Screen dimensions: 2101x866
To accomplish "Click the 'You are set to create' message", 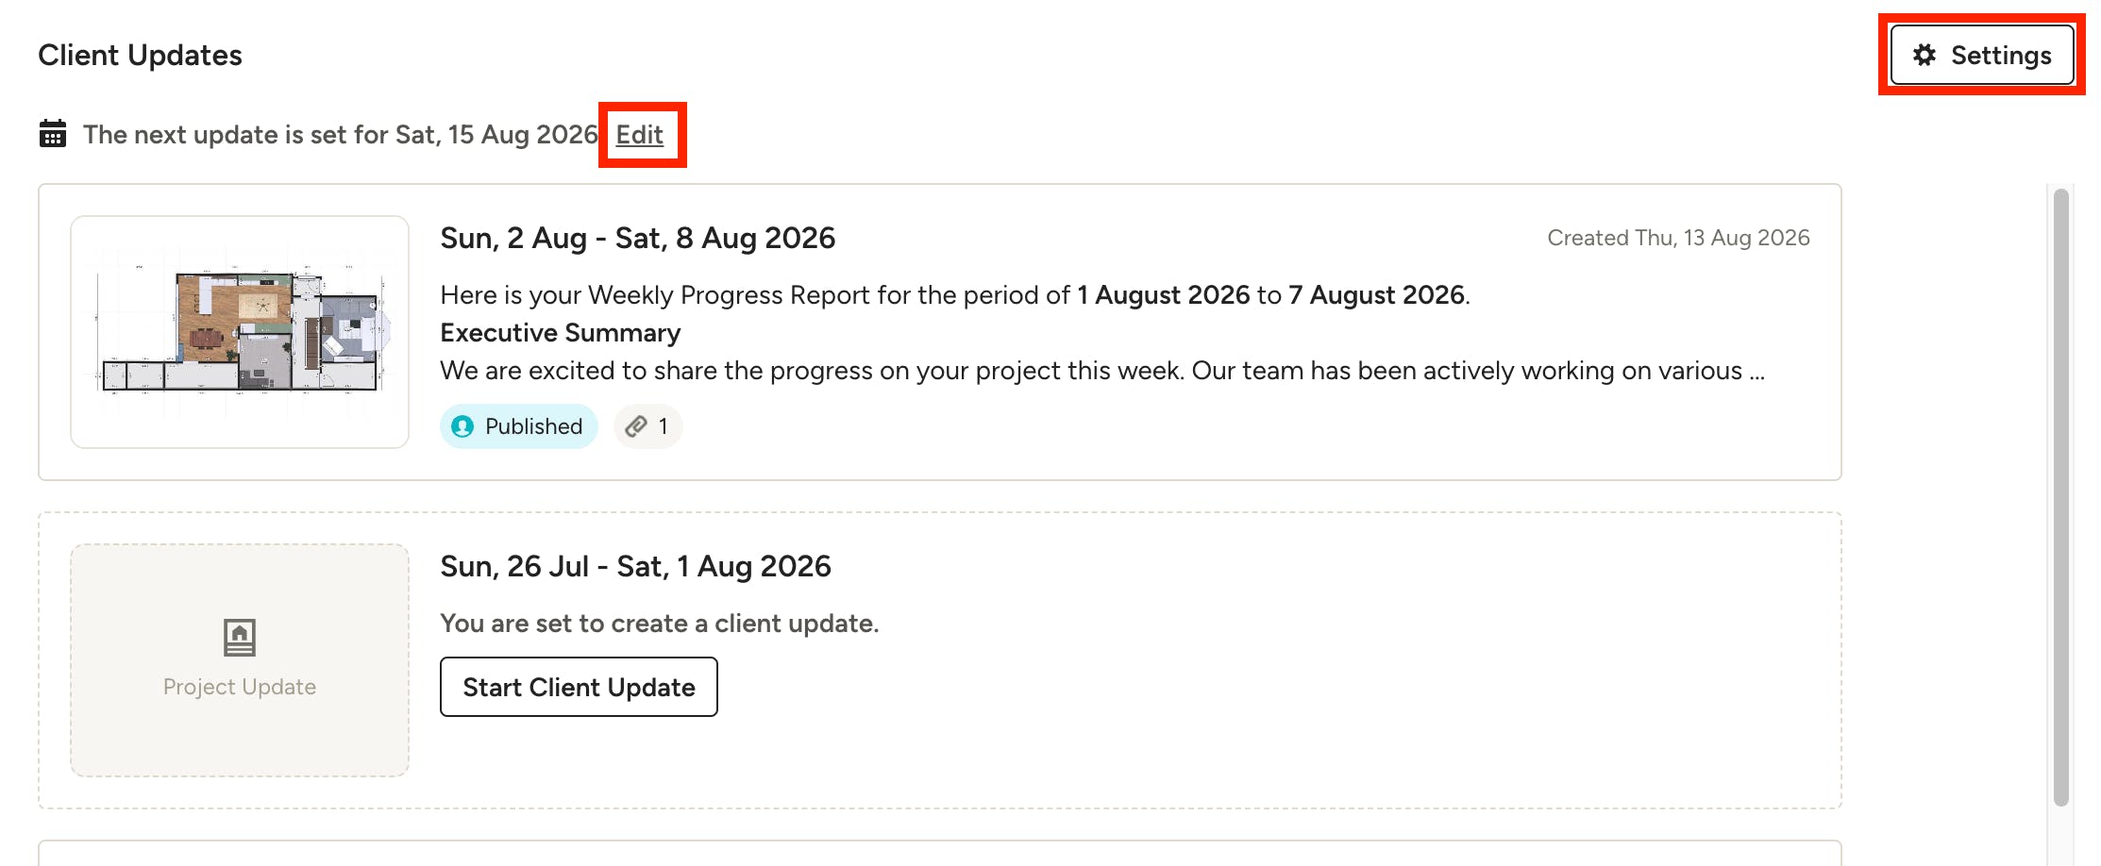I will click(x=659, y=624).
